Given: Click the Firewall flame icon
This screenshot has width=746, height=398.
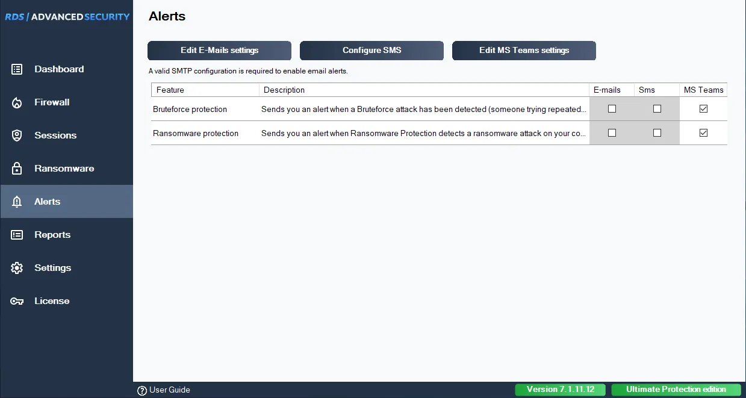Looking at the screenshot, I should click(x=17, y=102).
